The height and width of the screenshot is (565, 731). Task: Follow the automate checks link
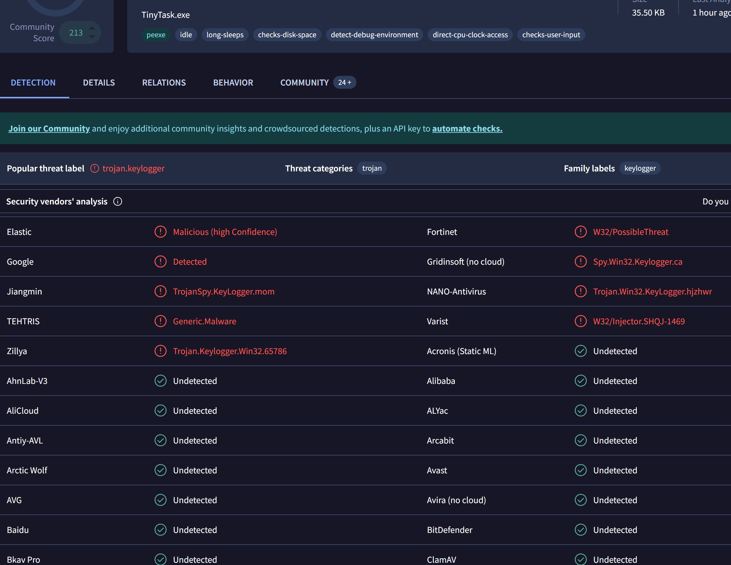pyautogui.click(x=467, y=129)
